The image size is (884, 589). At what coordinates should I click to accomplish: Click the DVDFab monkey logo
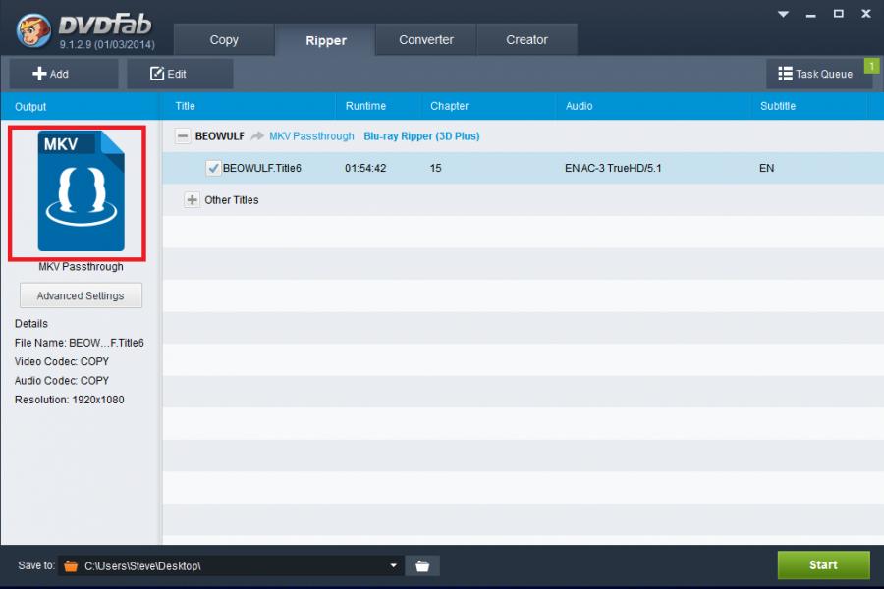click(x=34, y=29)
